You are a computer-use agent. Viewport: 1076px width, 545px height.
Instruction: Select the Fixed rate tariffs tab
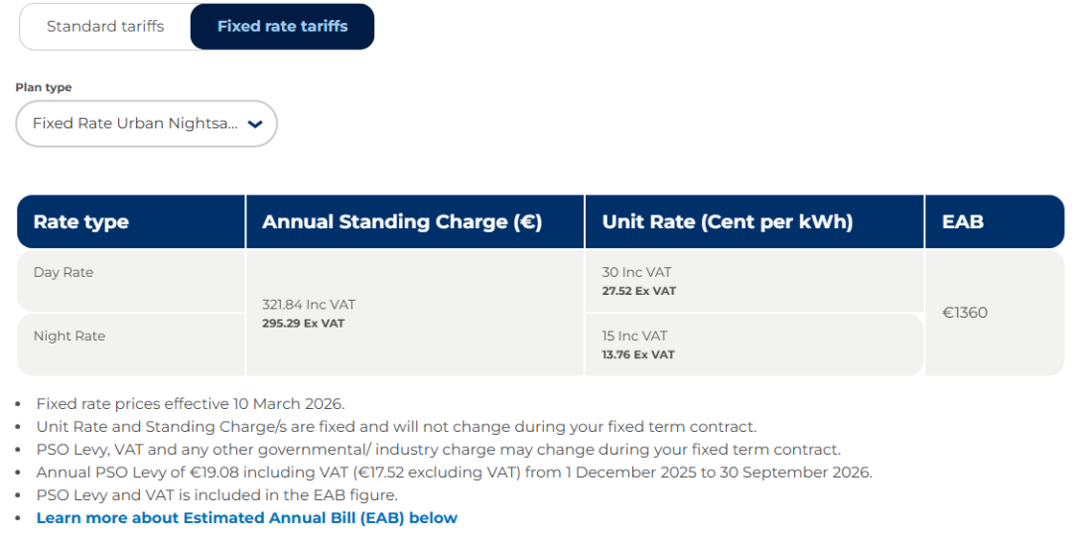point(282,27)
